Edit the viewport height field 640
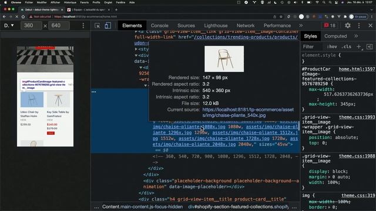Image resolution: width=376 pixels, height=211 pixels. point(59,26)
